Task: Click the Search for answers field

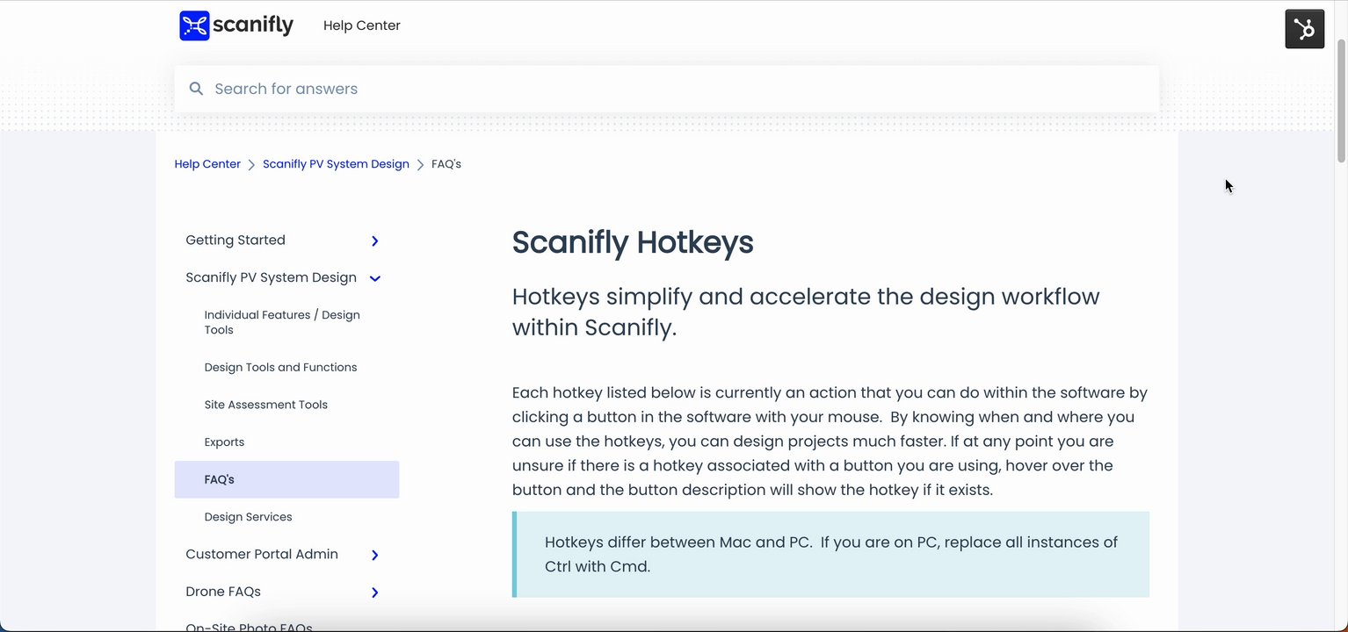Action: [668, 89]
